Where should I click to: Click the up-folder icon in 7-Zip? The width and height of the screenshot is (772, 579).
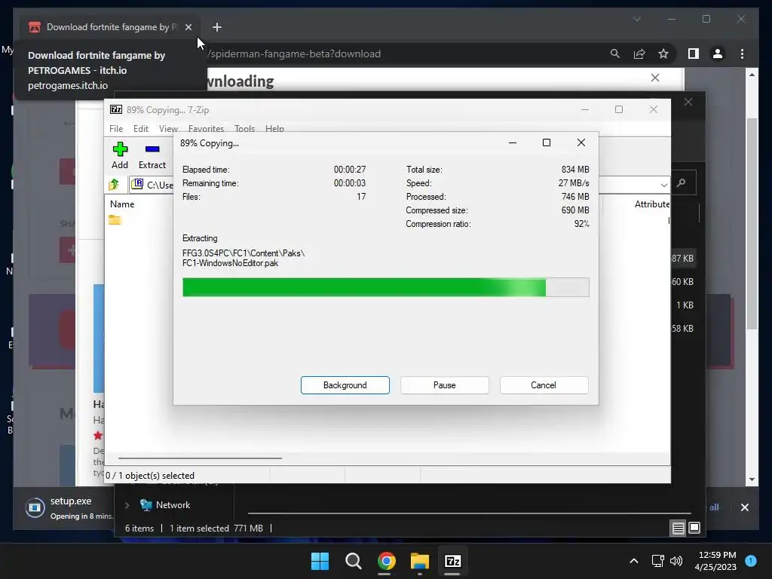114,185
